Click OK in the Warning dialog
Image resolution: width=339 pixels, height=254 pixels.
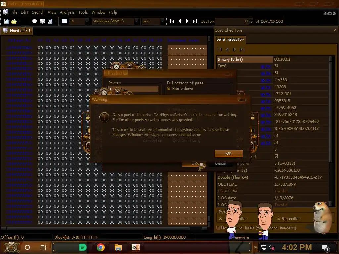[x=229, y=153]
